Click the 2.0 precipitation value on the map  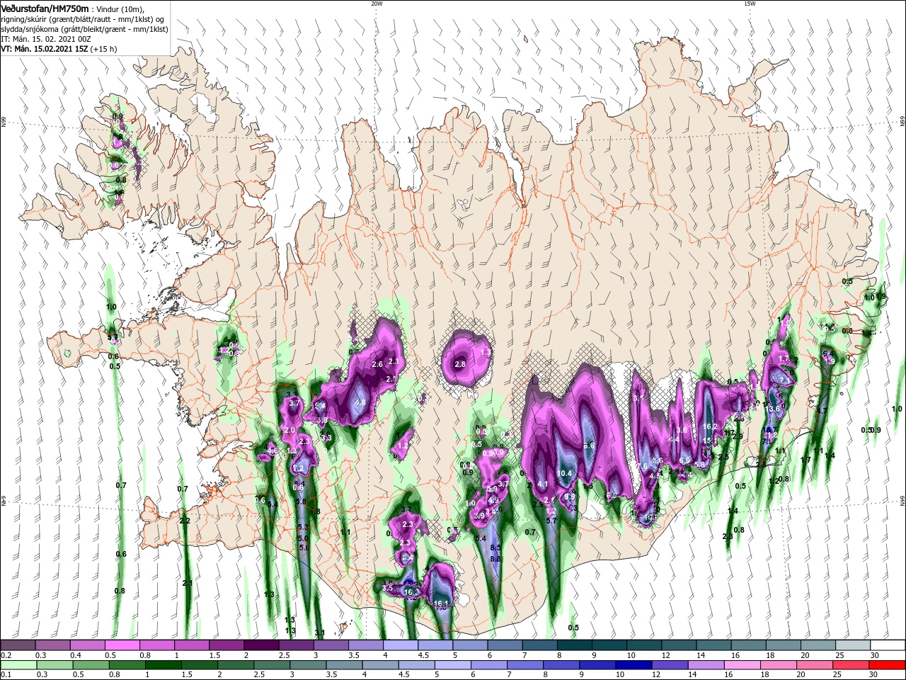pos(289,430)
